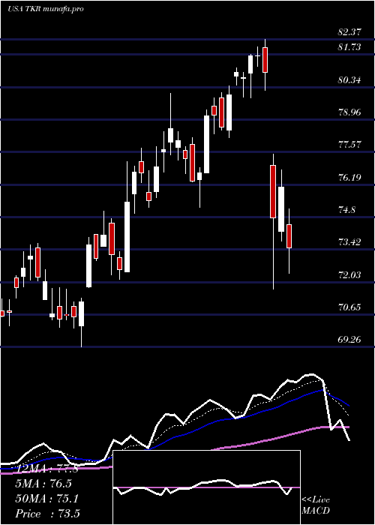Image resolution: width=375 pixels, height=525 pixels.
Task: Click the 5MA : 76.5 text
Action: pos(43,484)
